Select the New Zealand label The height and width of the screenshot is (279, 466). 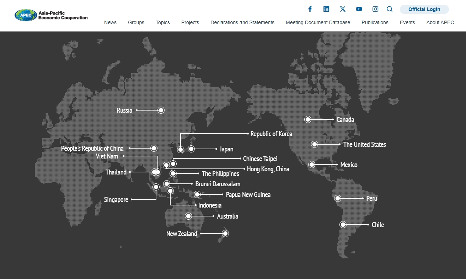182,234
